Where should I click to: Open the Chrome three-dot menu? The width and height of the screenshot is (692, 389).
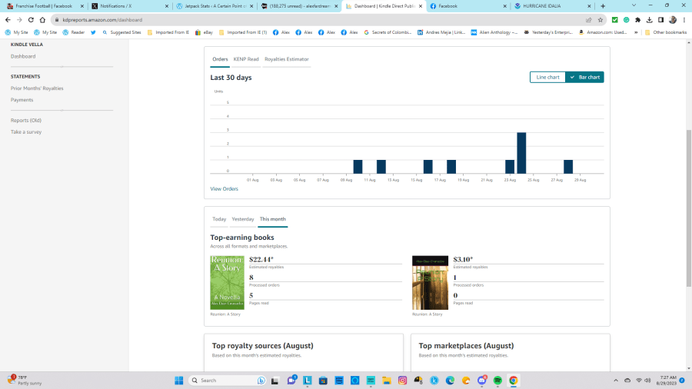tap(684, 19)
